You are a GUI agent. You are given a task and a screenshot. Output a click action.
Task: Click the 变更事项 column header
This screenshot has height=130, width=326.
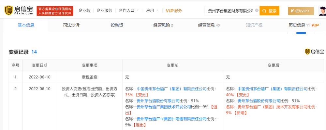[x=89, y=65]
